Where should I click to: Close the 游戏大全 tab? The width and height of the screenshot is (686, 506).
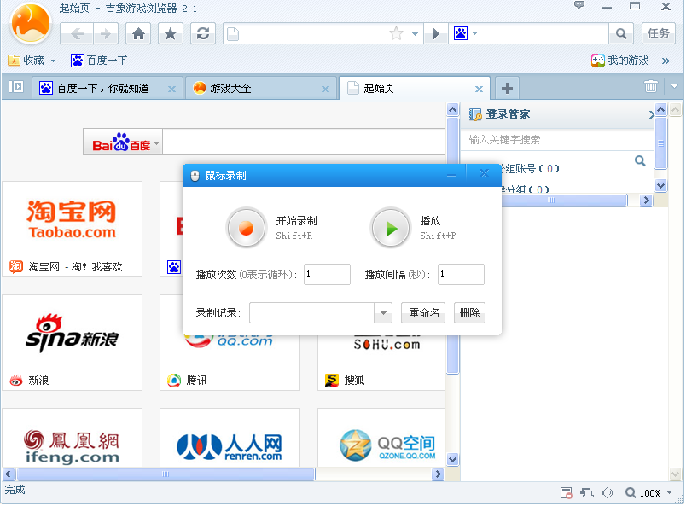[x=325, y=90]
